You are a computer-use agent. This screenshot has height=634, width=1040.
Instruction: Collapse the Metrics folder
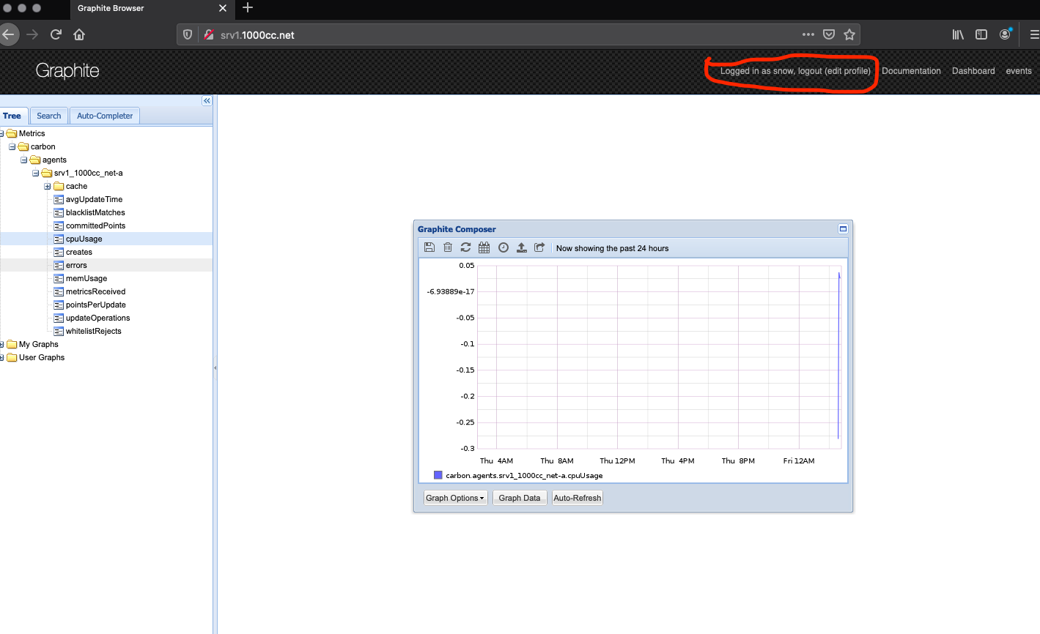click(1, 133)
